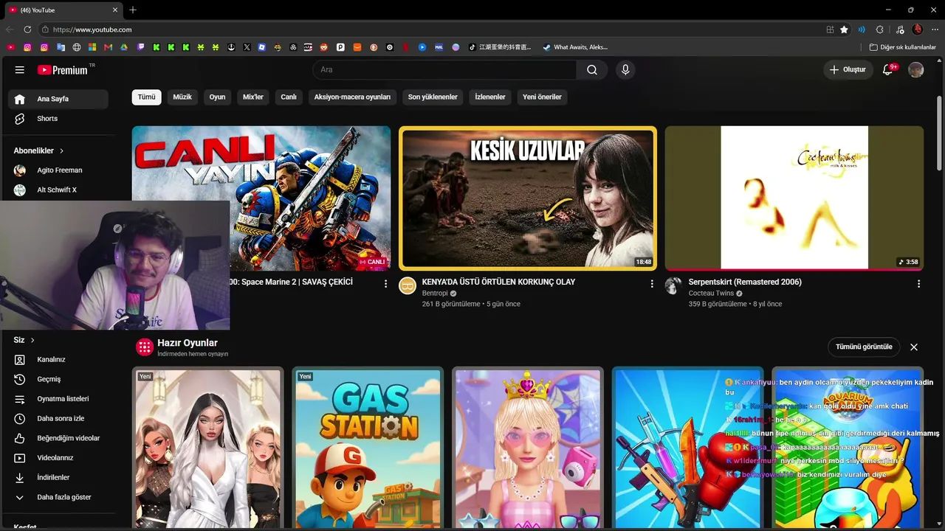
Task: Click the Gmail bookmark icon
Action: tap(109, 47)
